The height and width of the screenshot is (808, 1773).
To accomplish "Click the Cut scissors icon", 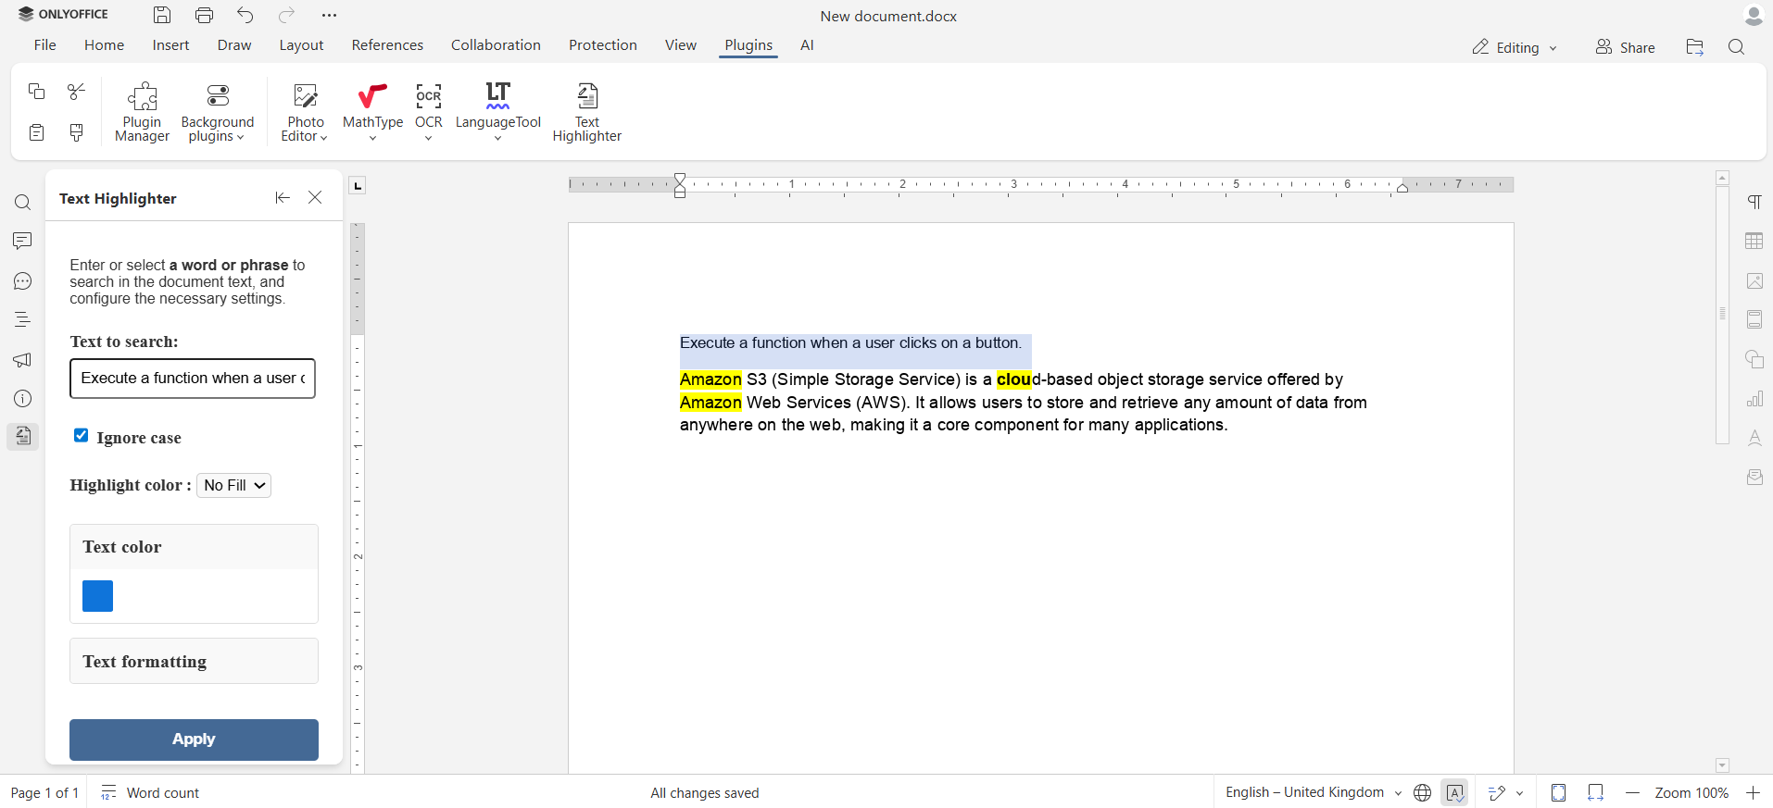I will click(x=77, y=91).
